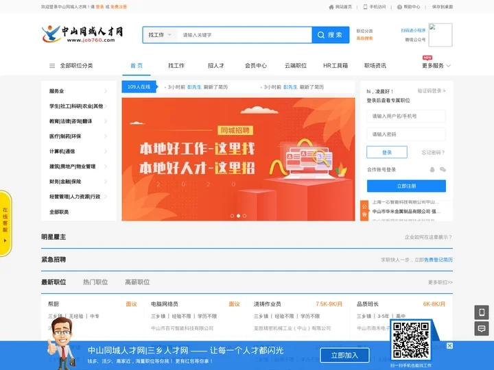Expand the 建筑|房地产|物业管理 category
This screenshot has height=370, width=494.
pyautogui.click(x=78, y=166)
